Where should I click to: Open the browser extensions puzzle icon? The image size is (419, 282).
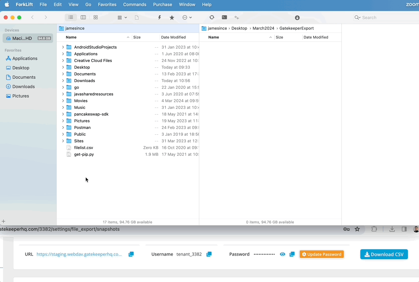[x=374, y=229]
